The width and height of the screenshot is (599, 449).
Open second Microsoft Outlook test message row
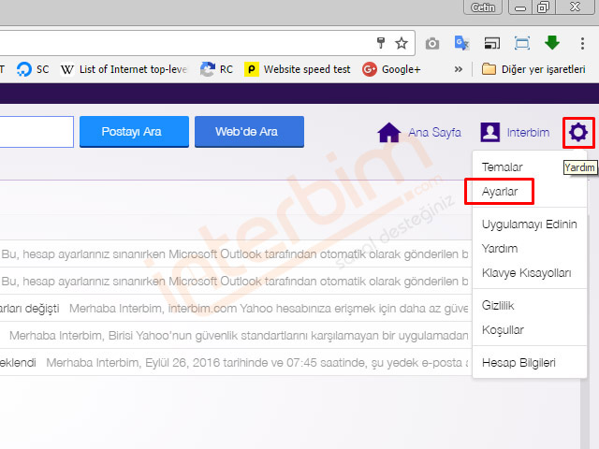tap(236, 281)
